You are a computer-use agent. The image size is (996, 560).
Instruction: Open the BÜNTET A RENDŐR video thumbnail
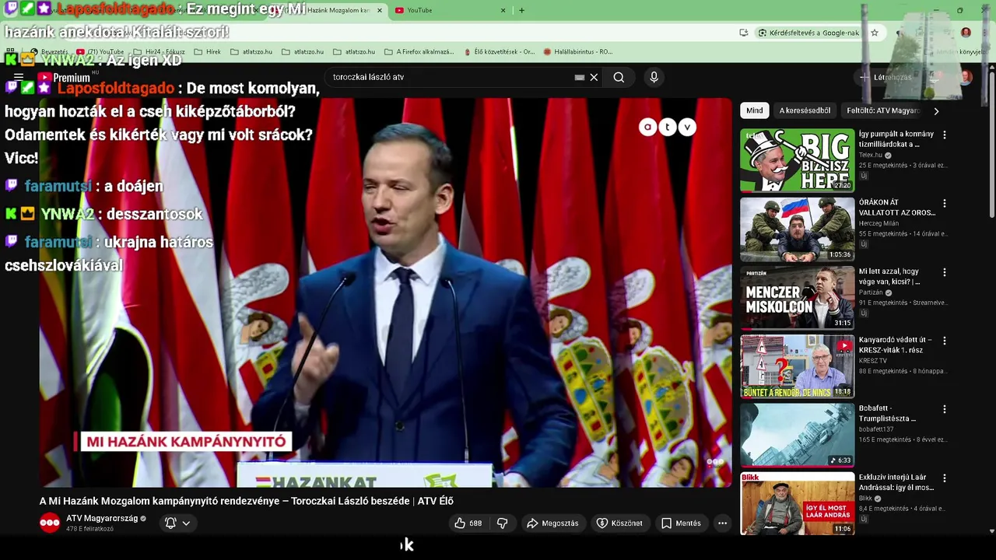point(797,366)
